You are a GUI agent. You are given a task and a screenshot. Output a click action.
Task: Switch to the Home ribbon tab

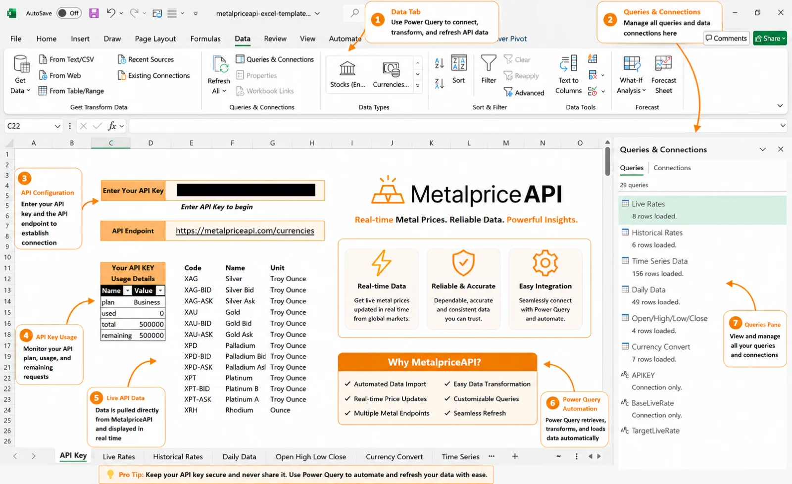(47, 39)
